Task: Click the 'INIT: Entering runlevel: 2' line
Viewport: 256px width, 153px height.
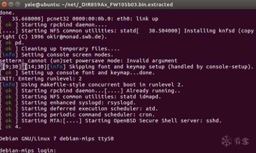Action: 41,79
